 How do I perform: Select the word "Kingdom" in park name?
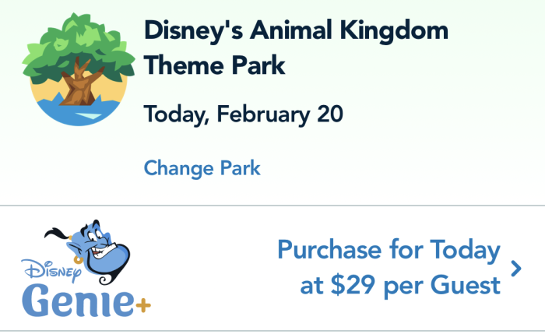(396, 31)
